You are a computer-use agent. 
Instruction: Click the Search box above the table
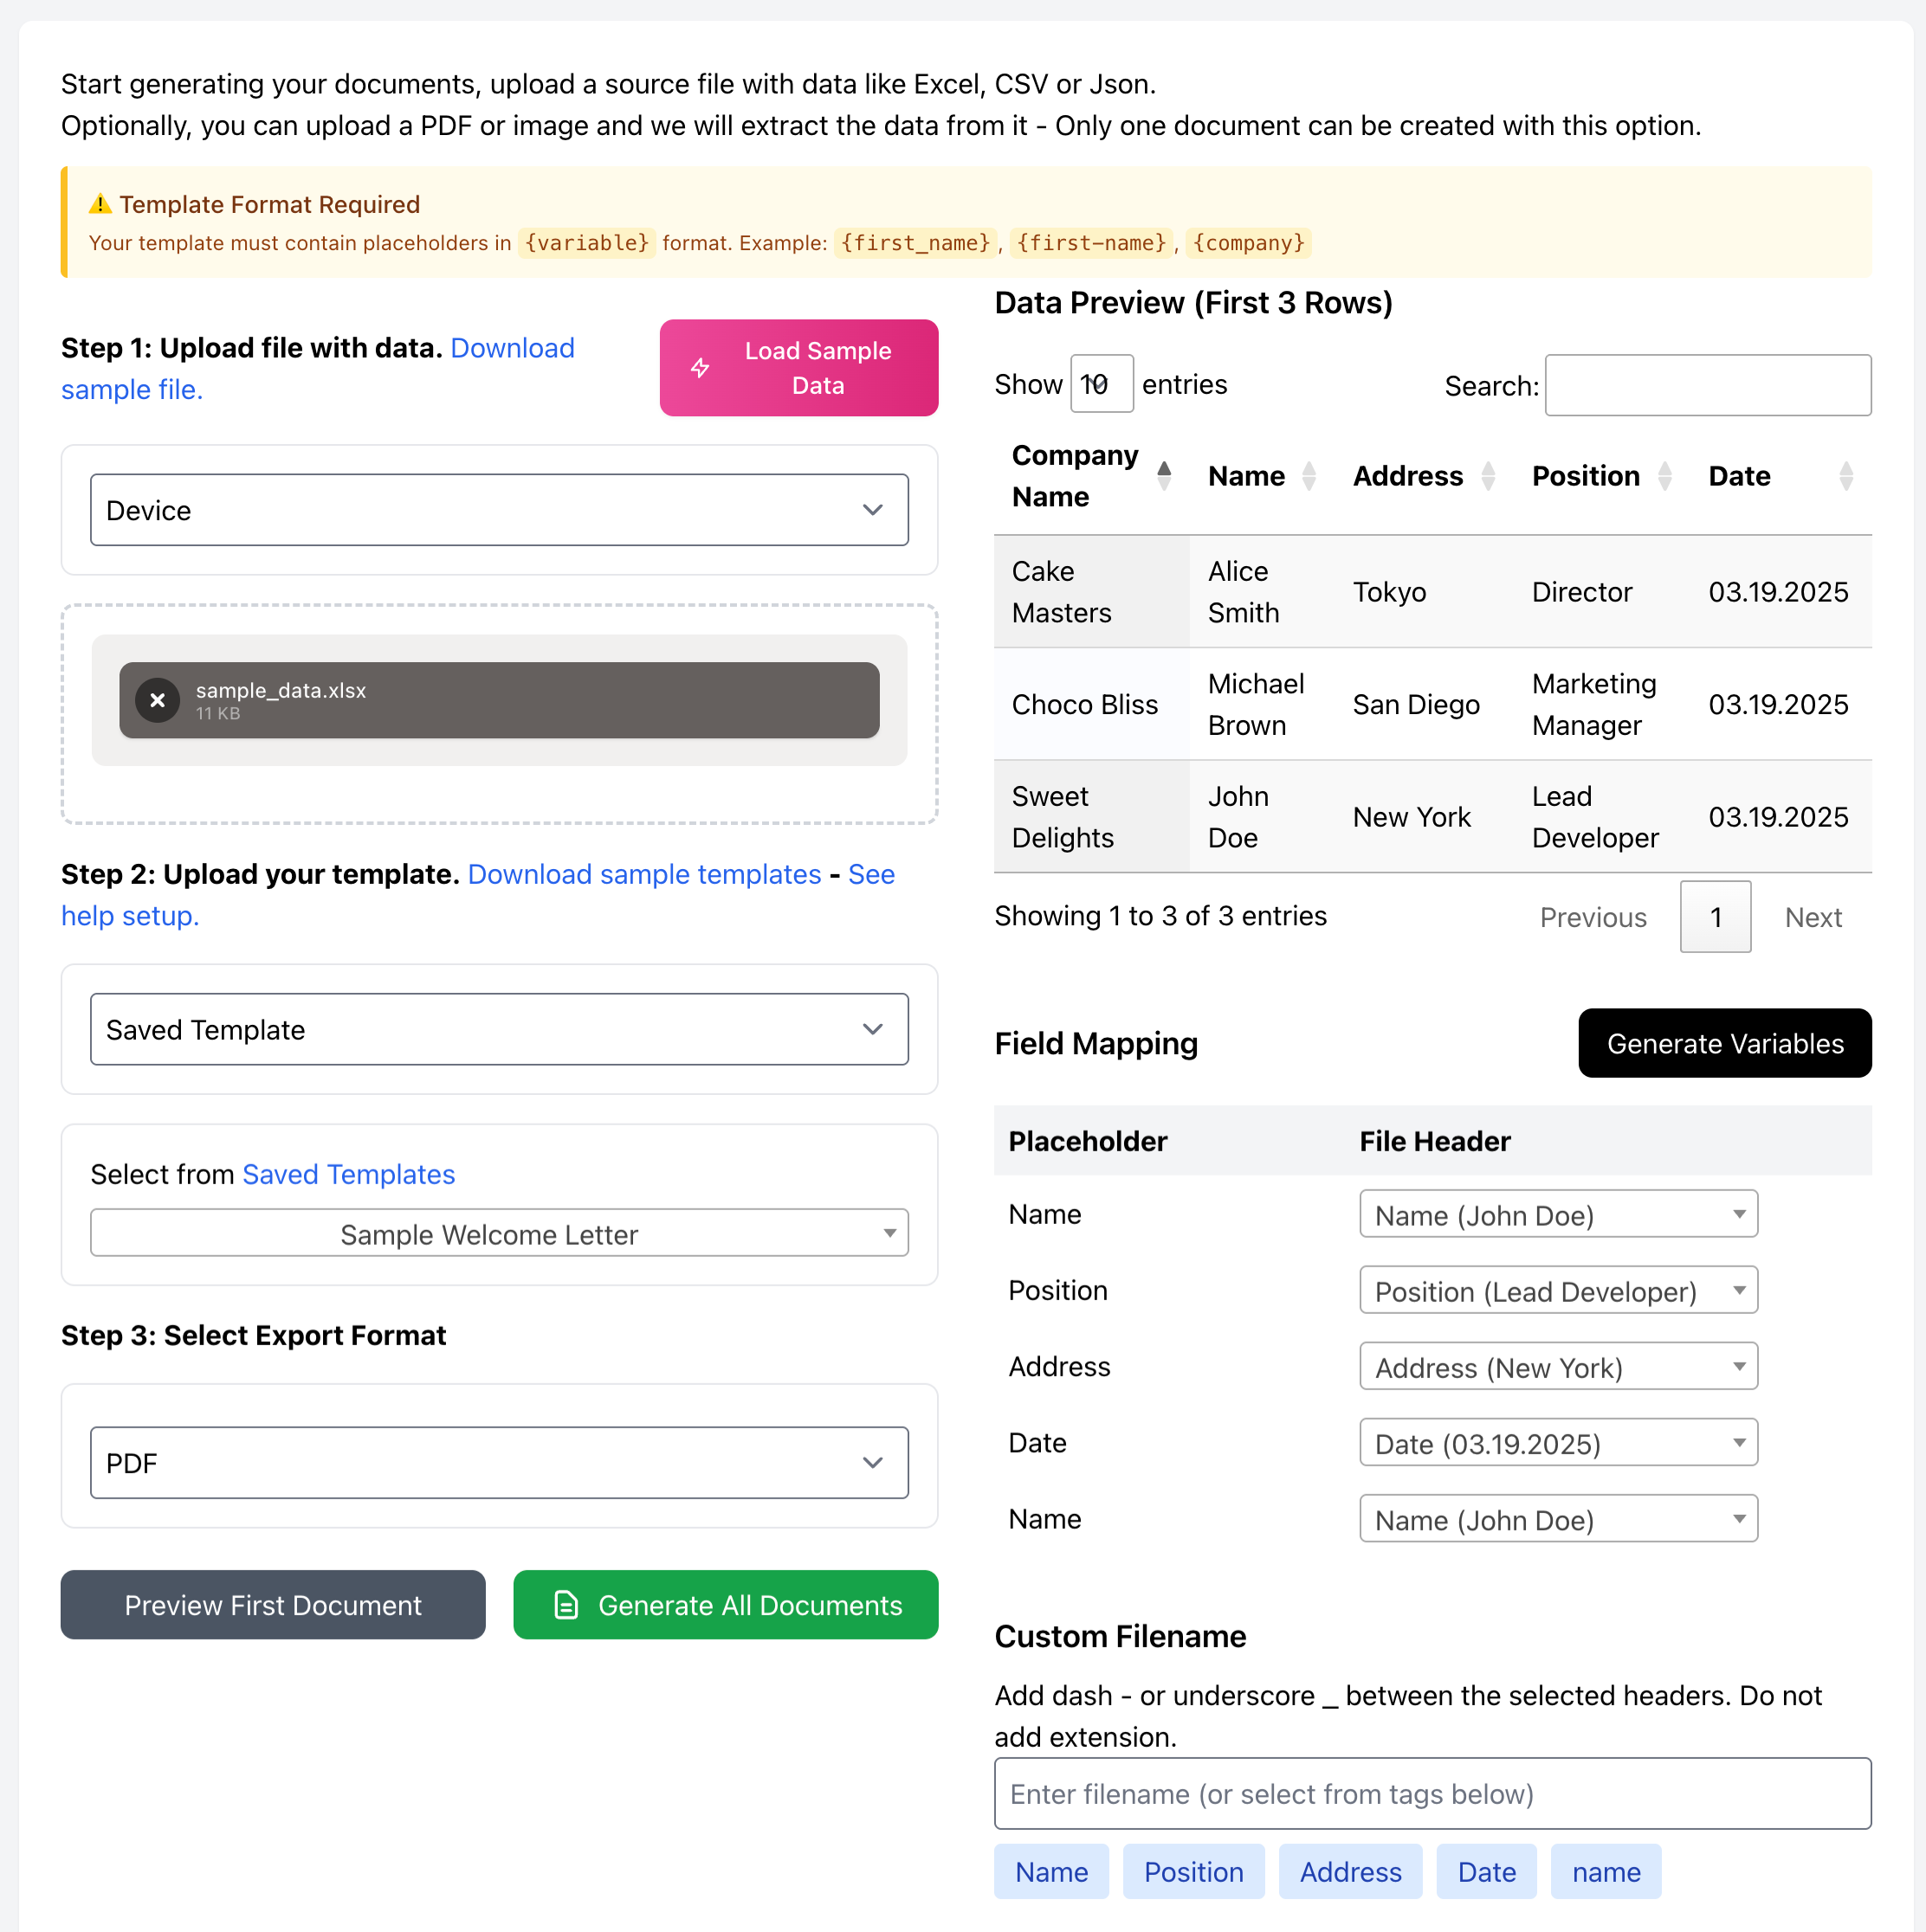[x=1708, y=385]
